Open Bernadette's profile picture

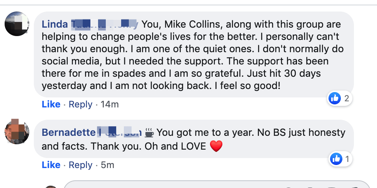click(x=17, y=132)
